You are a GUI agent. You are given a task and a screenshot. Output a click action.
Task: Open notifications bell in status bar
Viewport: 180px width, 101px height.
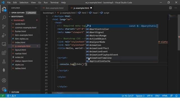pos(176,96)
